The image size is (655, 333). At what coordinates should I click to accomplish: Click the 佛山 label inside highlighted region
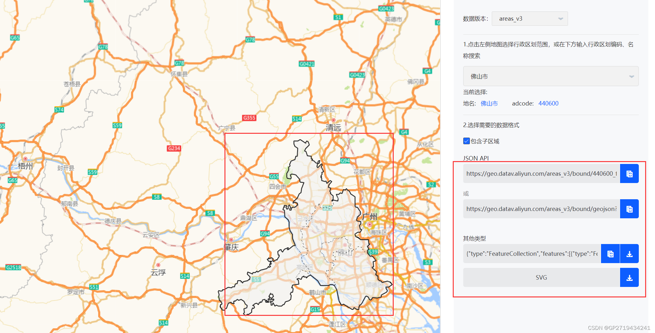(345, 253)
